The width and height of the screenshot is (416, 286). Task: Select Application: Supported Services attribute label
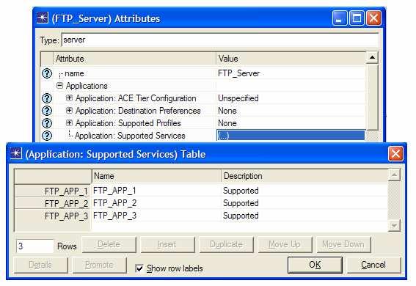[130, 136]
